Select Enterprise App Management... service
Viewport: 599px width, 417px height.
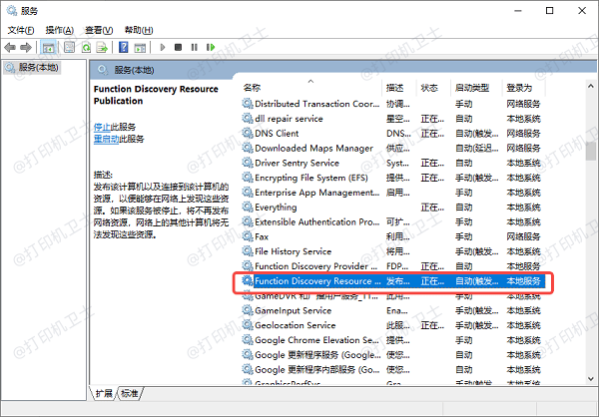pyautogui.click(x=317, y=193)
